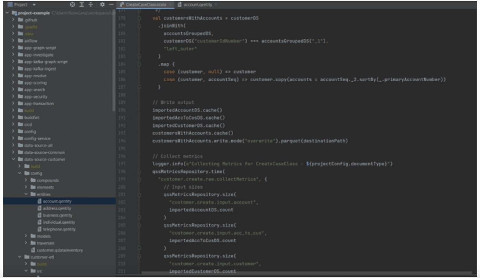Click the Select Opened File crosshair icon
480x278 pixels.
(x=73, y=4)
